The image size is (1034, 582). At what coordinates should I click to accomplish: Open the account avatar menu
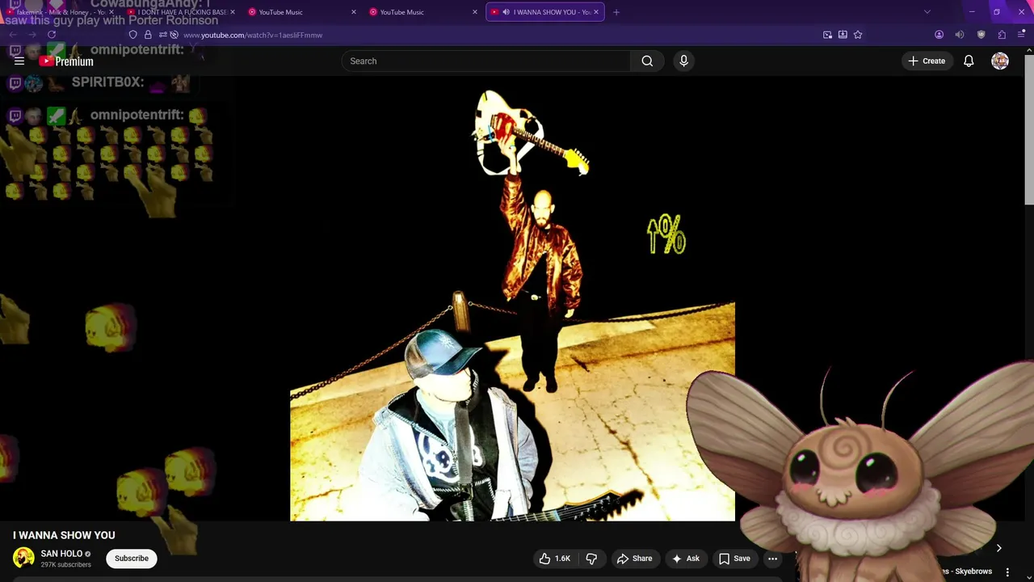click(x=1000, y=61)
